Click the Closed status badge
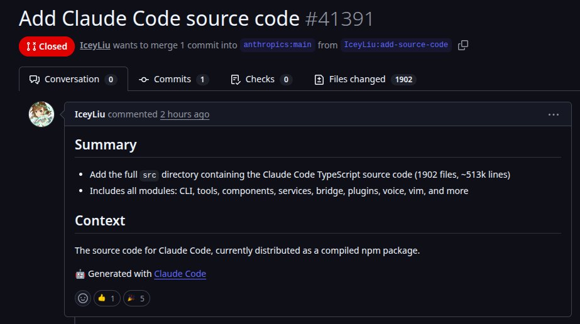Viewport: 580px width, 324px height. tap(47, 46)
